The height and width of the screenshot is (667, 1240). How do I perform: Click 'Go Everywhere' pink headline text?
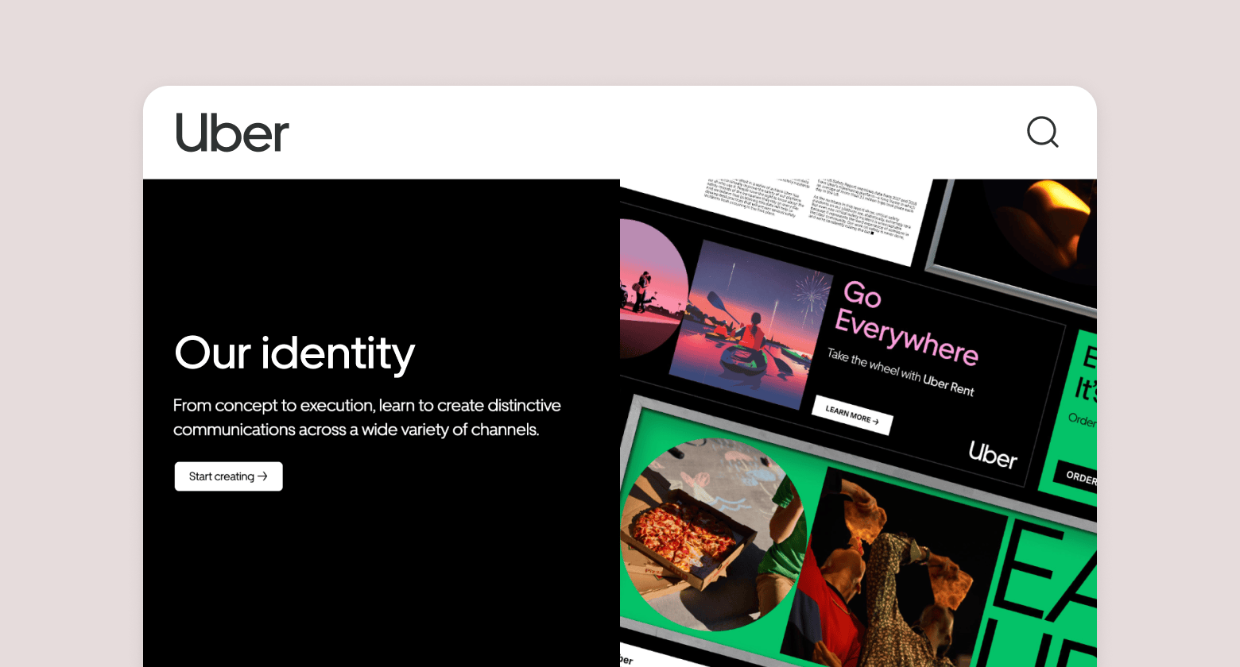[906, 324]
